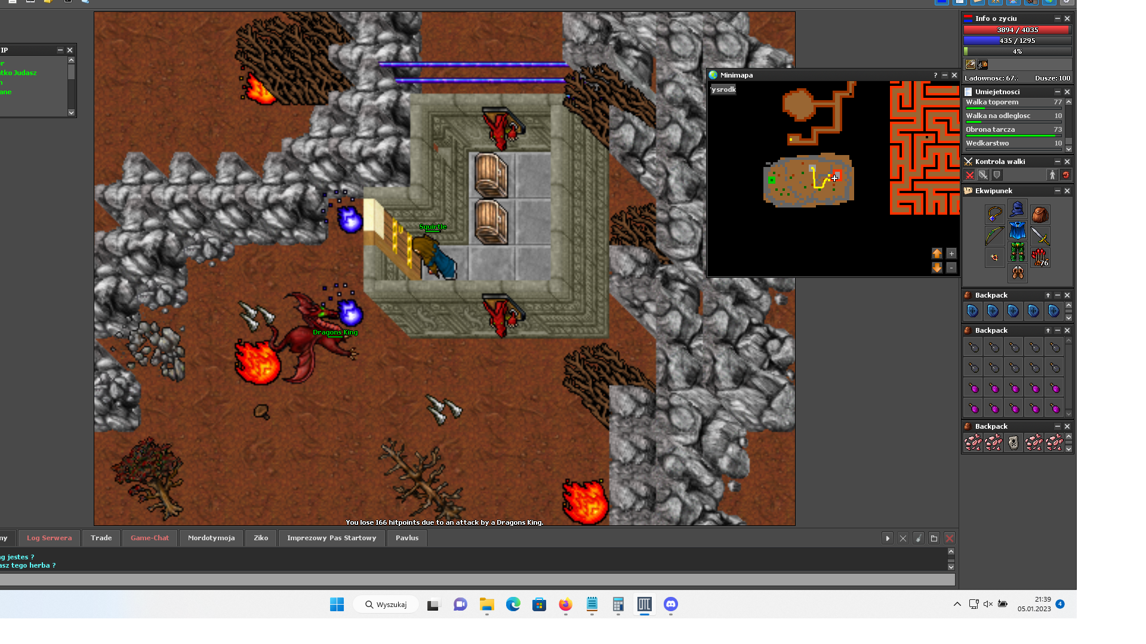
Task: Toggle secure mode red fist button
Action: pyautogui.click(x=1066, y=175)
